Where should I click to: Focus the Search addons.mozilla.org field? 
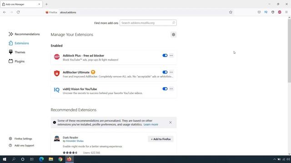[148, 23]
